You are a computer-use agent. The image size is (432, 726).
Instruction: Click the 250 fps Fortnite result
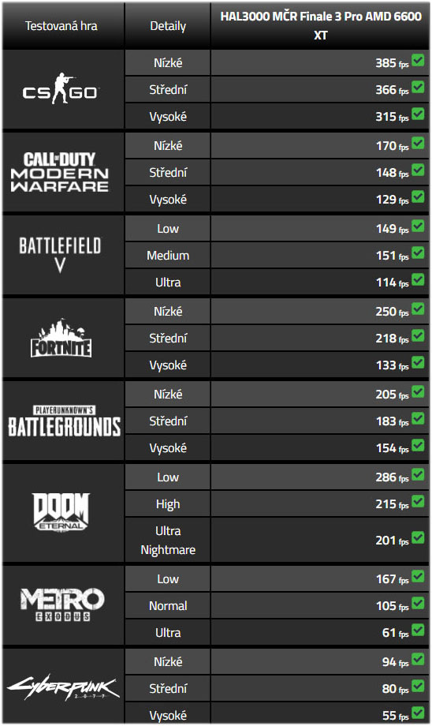[392, 312]
